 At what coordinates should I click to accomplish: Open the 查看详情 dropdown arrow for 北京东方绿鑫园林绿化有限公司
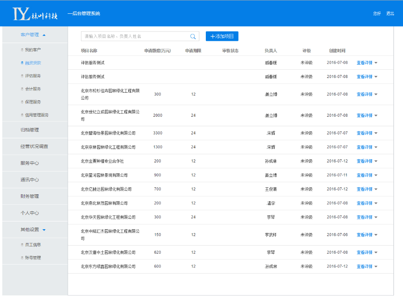pyautogui.click(x=376, y=267)
